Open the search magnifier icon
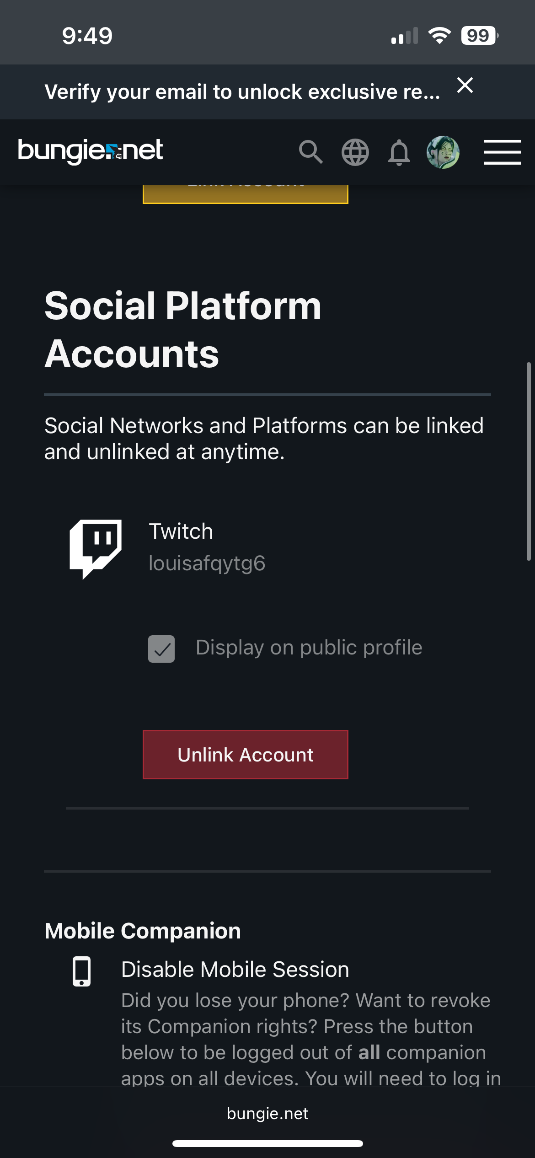This screenshot has width=535, height=1158. (x=311, y=152)
